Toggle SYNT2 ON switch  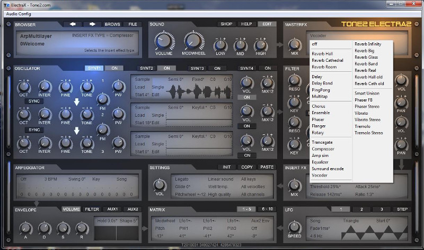166,68
